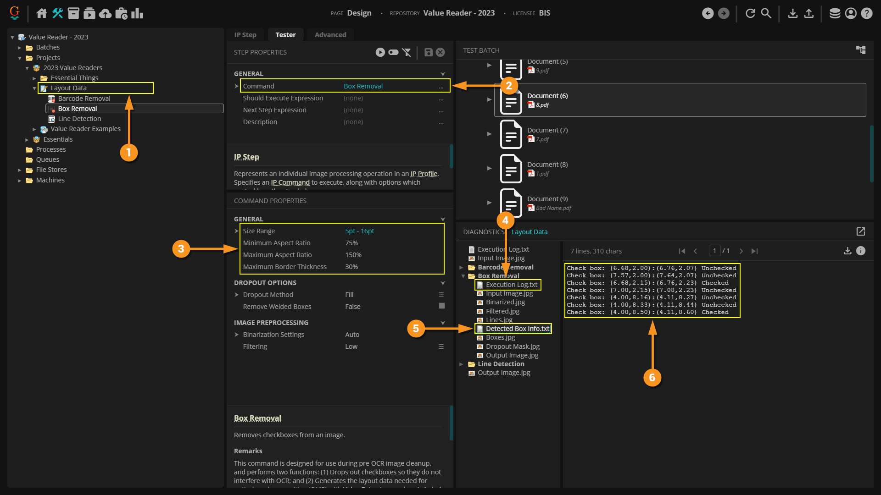
Task: Expand the Size Range property
Action: pos(237,231)
